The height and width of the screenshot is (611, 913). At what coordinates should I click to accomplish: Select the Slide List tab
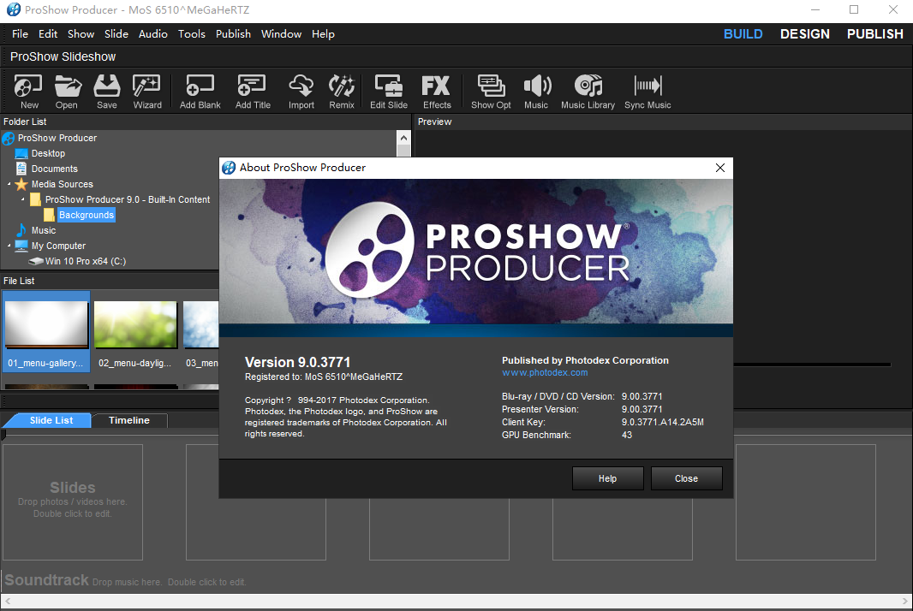pyautogui.click(x=51, y=420)
